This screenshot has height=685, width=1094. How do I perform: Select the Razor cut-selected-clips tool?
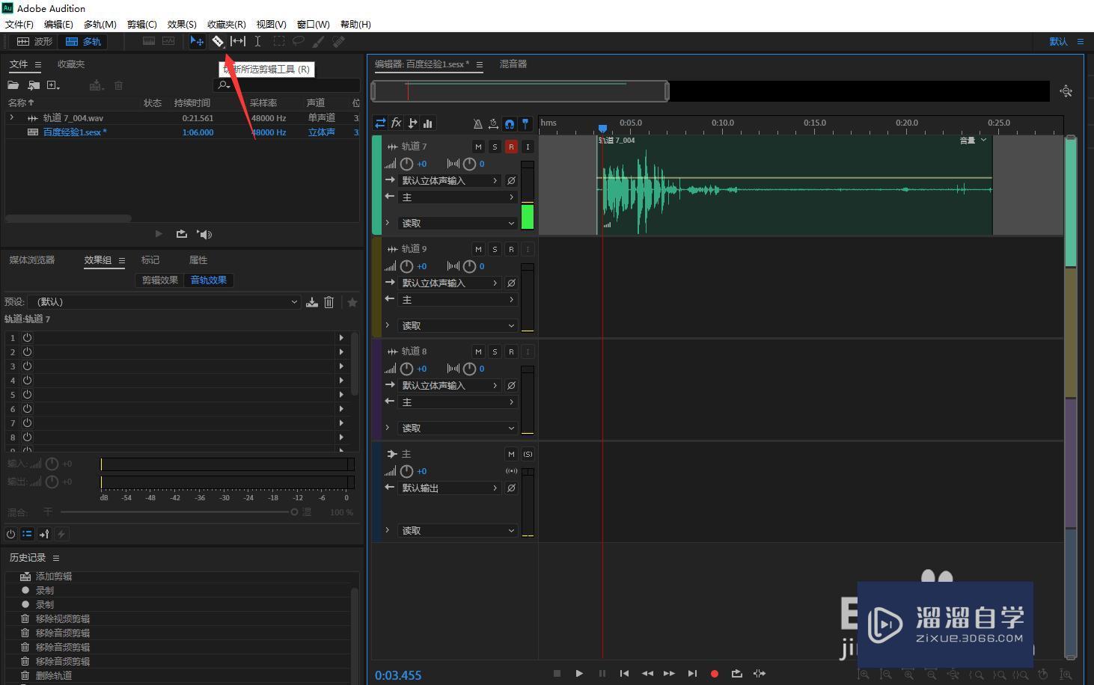click(218, 42)
